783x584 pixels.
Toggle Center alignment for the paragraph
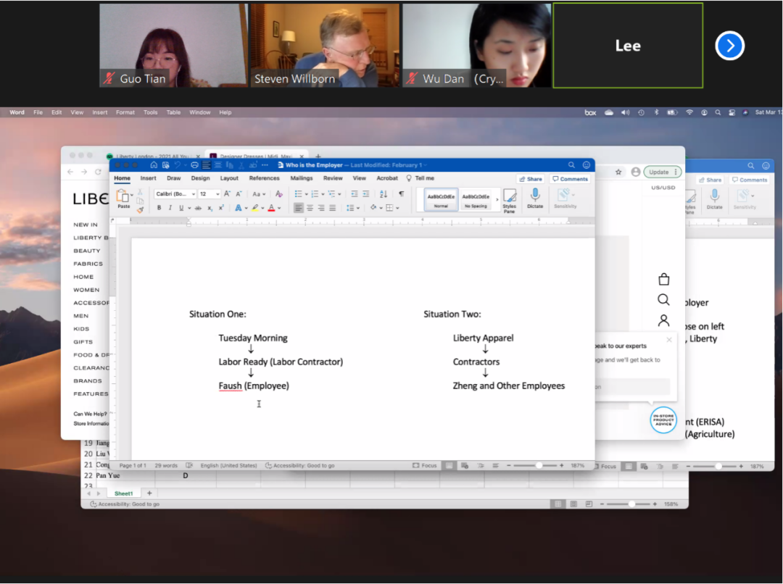pyautogui.click(x=310, y=208)
